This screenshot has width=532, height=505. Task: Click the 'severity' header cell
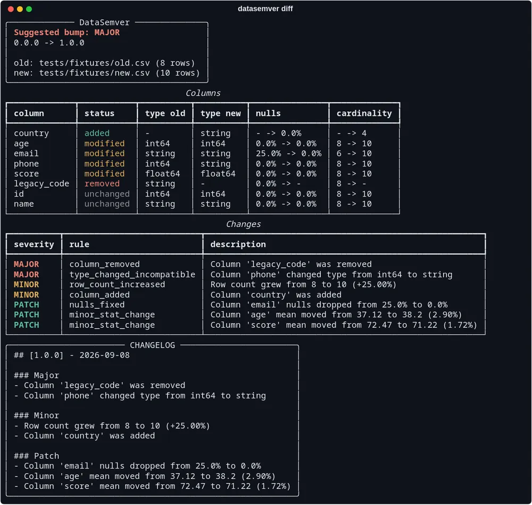(x=34, y=244)
